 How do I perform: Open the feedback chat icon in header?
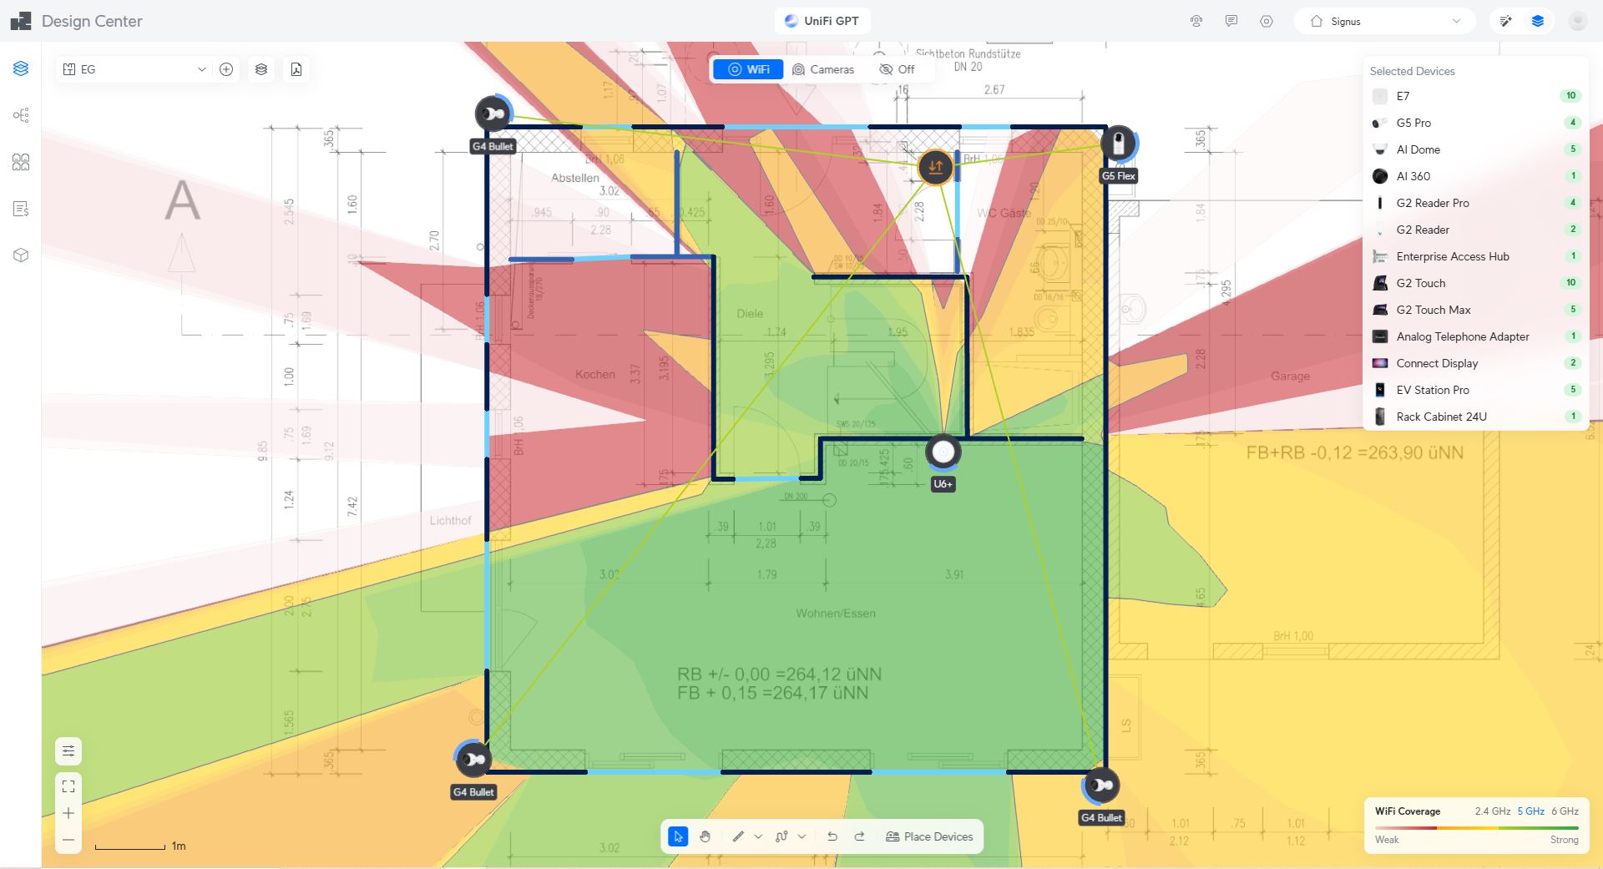(1231, 21)
